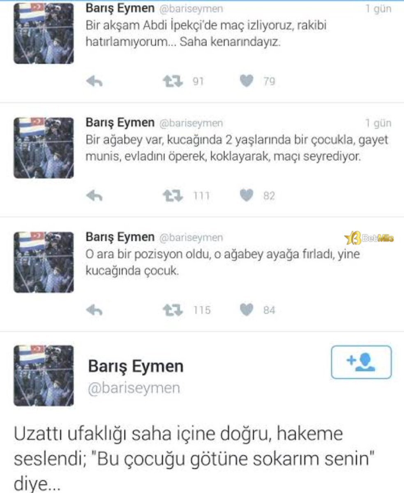Open the @bariseymen handle in the expanded tweet
Screen dimensions: 404x493
pyautogui.click(x=134, y=388)
